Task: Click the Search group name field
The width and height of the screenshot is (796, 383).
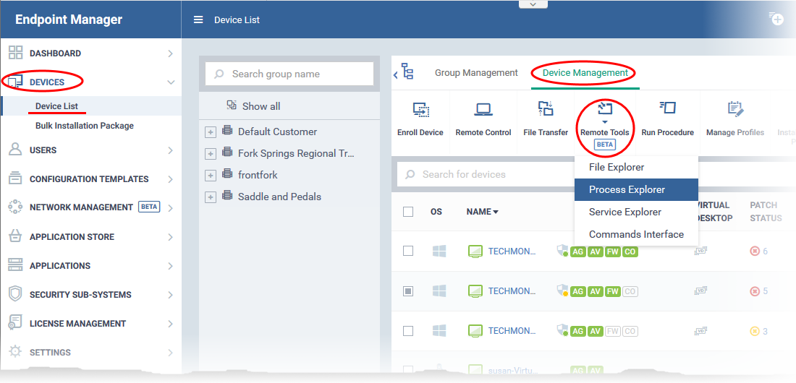Action: point(289,74)
